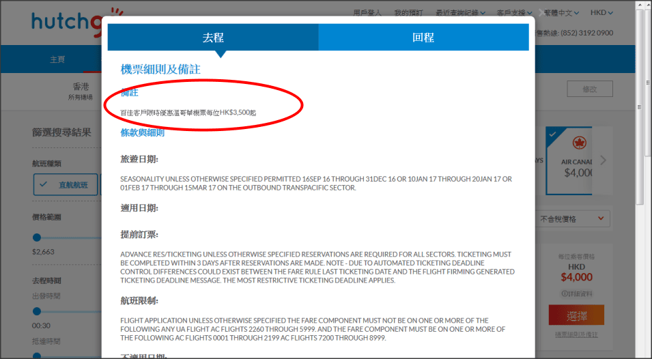Close the fare rules popup with X
The height and width of the screenshot is (359, 652).
tap(543, 12)
